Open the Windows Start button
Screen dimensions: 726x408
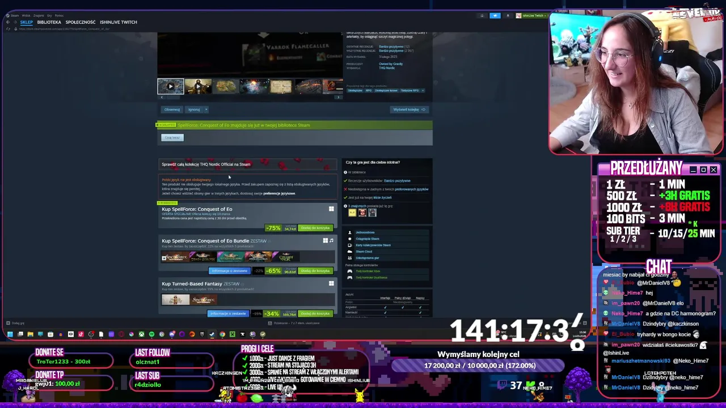(10, 334)
